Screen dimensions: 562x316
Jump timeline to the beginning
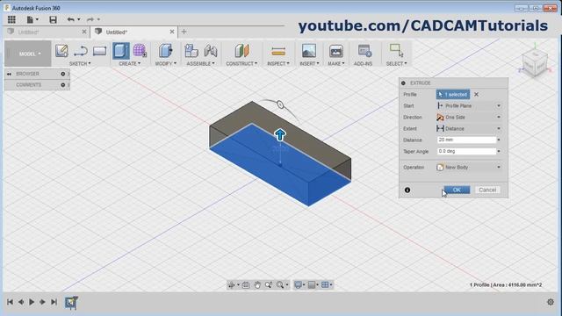tap(10, 302)
